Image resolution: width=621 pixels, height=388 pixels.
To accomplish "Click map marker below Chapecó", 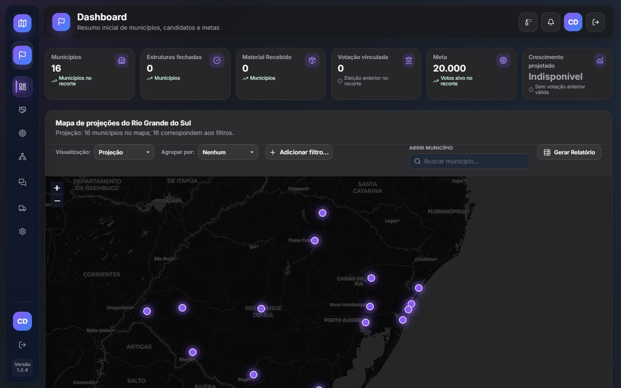I will 323,213.
